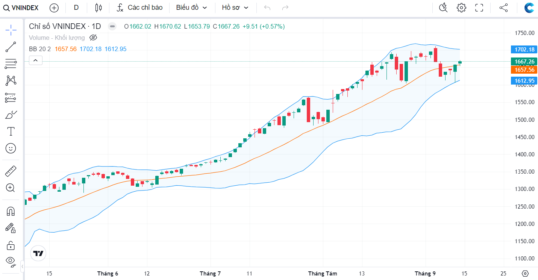Toggle hide all drawings eye
This screenshot has height=280, width=538.
click(x=11, y=262)
